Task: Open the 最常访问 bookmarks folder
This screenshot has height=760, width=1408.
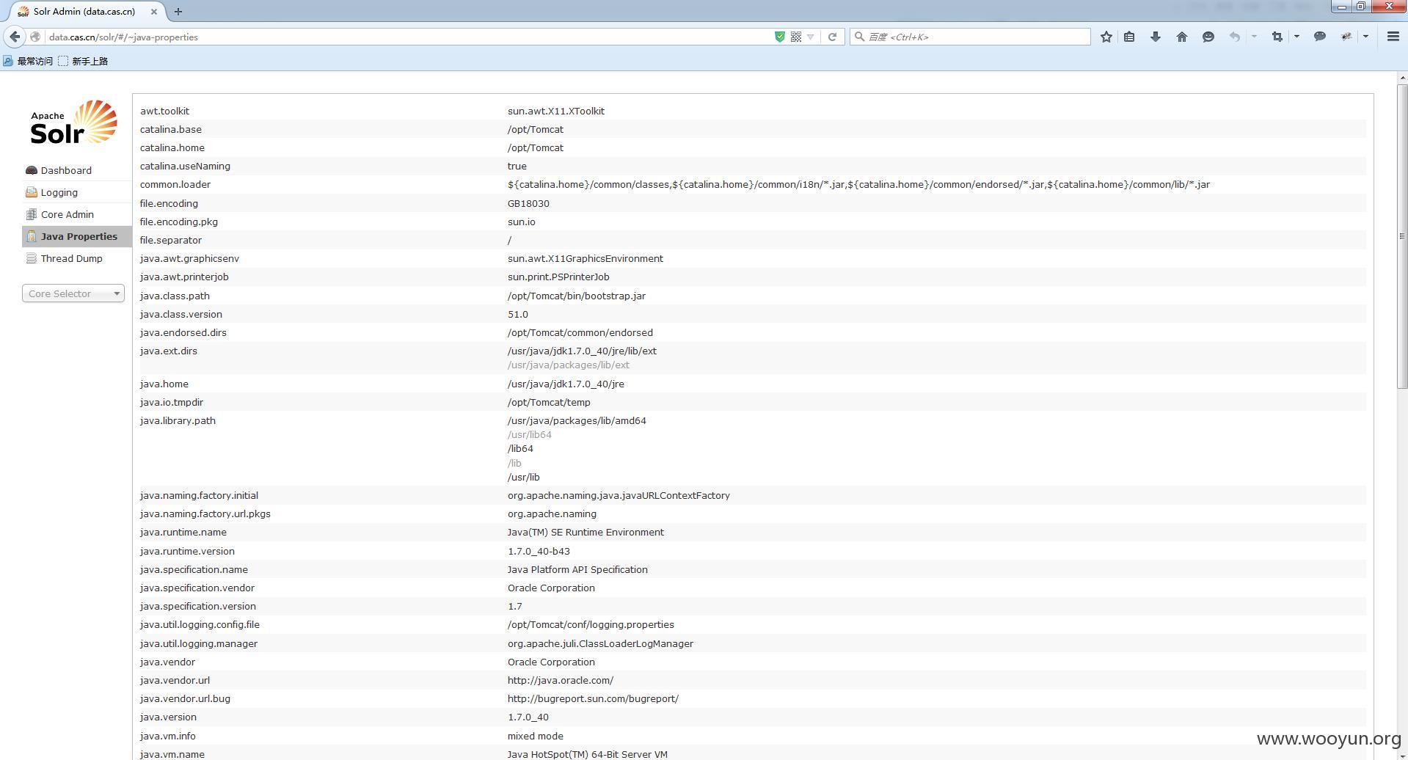Action: coord(28,62)
